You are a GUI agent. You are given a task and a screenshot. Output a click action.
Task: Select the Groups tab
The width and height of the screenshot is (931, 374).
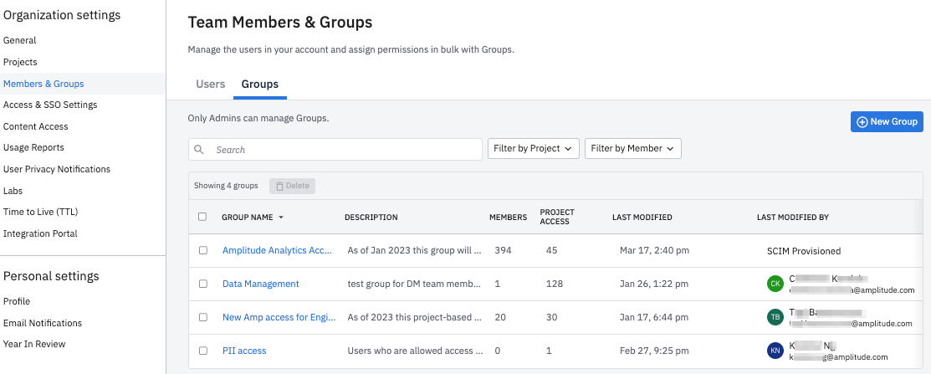[259, 84]
